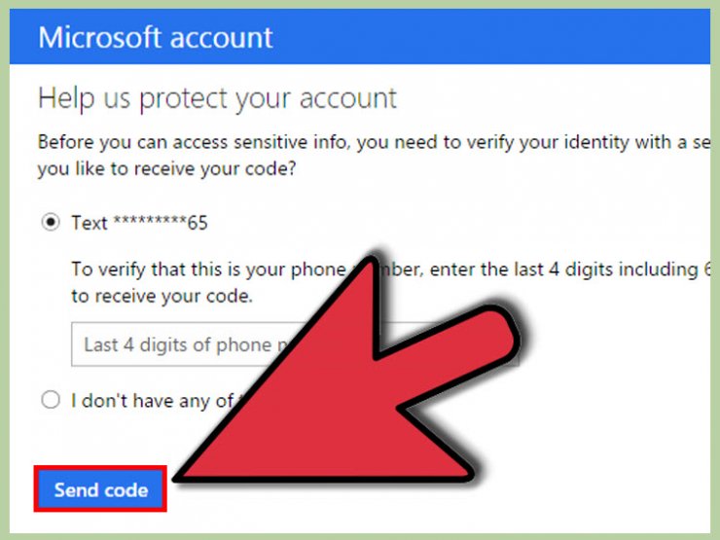
Task: Click the "to receive your code." instruction line
Action: pos(162,296)
